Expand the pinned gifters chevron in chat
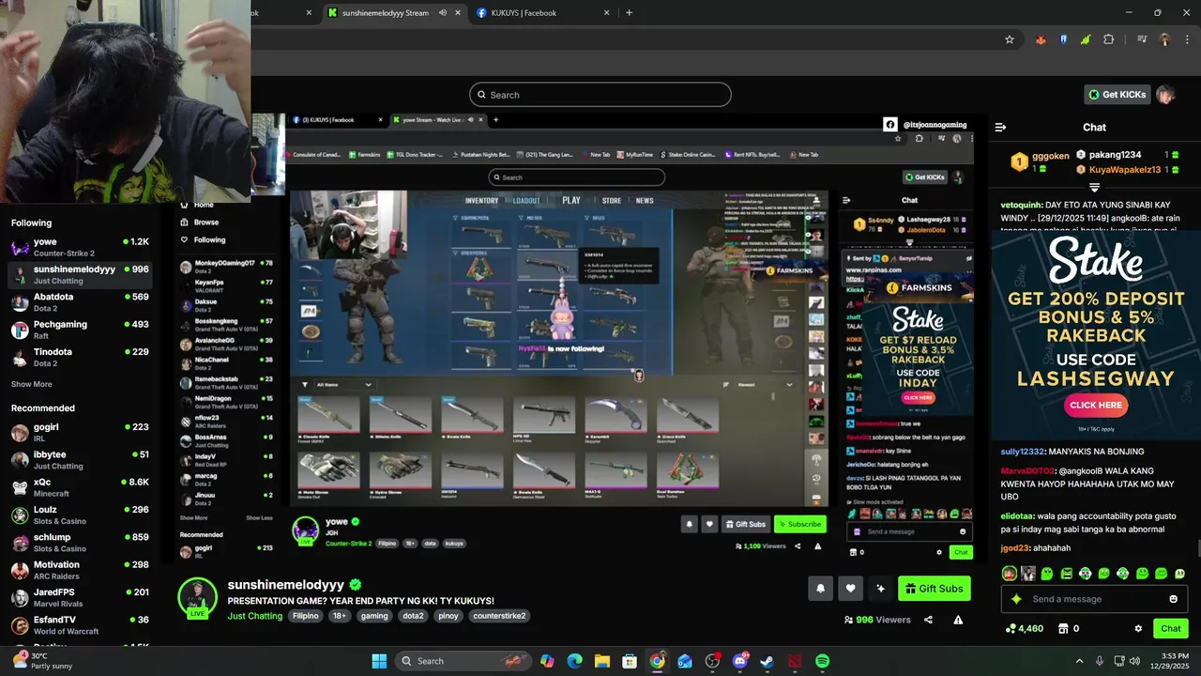 1094,189
